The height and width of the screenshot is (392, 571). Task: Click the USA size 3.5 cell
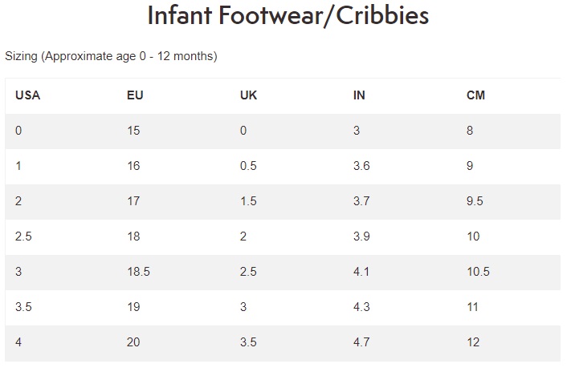coord(23,307)
